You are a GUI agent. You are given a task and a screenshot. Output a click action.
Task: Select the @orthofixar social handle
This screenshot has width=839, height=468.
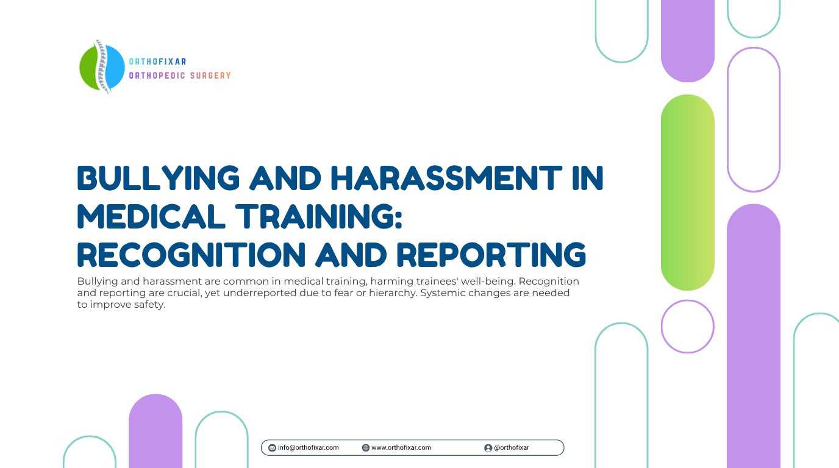511,447
